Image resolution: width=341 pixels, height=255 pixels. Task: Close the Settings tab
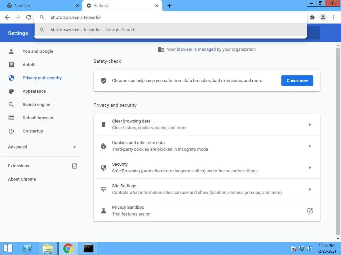click(157, 6)
